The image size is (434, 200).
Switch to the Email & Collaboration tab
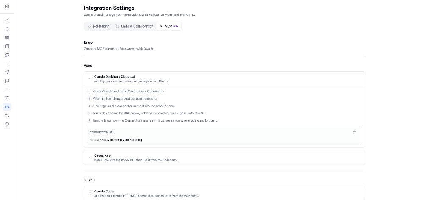pos(134,26)
